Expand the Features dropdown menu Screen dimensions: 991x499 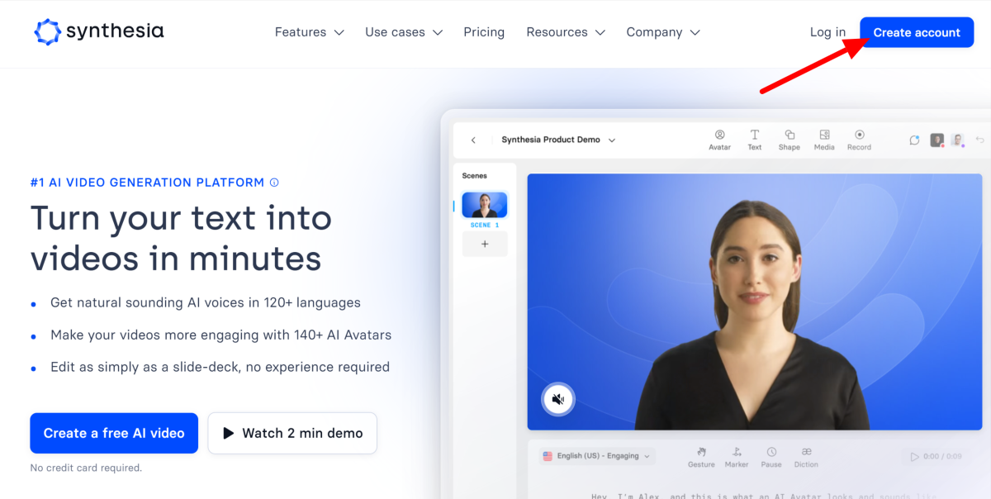310,32
